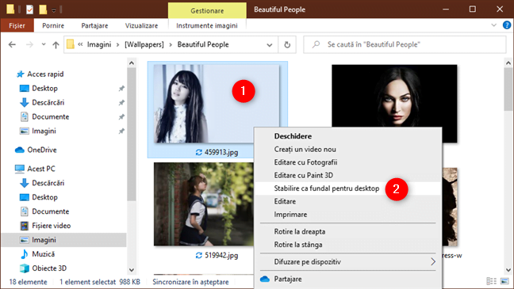
Task: Click new folder icon in title bar
Action: pos(43,10)
